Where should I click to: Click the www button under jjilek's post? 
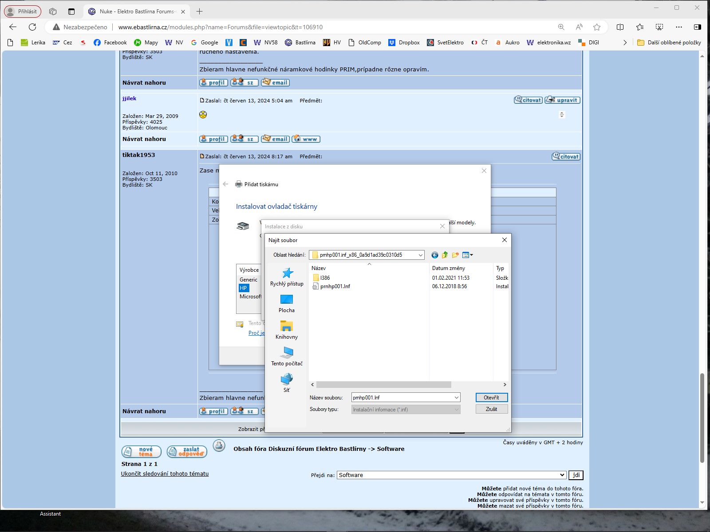tap(306, 139)
